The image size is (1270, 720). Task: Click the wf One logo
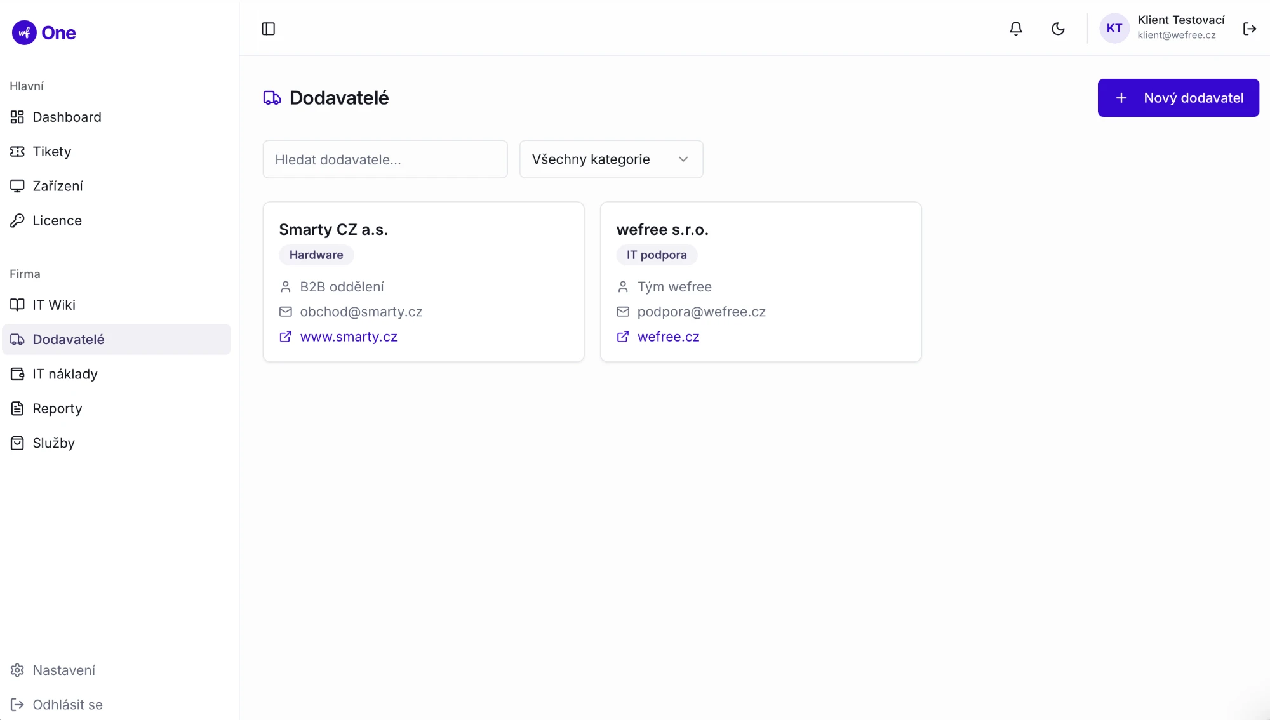point(44,32)
